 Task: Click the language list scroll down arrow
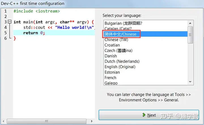click(190, 82)
